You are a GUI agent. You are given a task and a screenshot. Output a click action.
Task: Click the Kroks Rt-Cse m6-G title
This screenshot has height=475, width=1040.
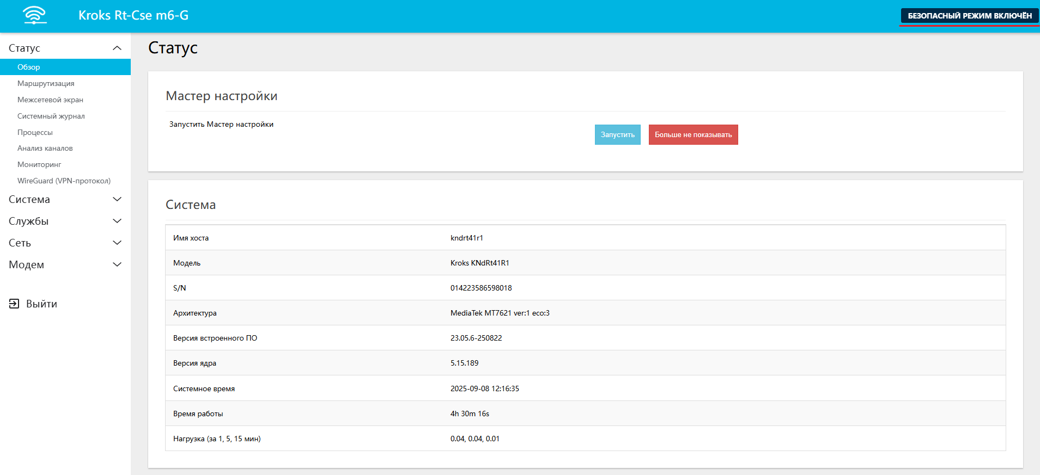[x=133, y=15]
